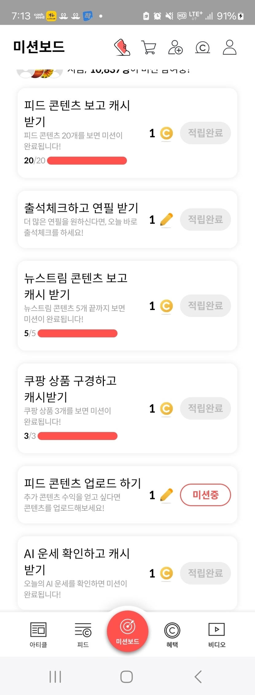Open the shopping cart

tap(149, 47)
